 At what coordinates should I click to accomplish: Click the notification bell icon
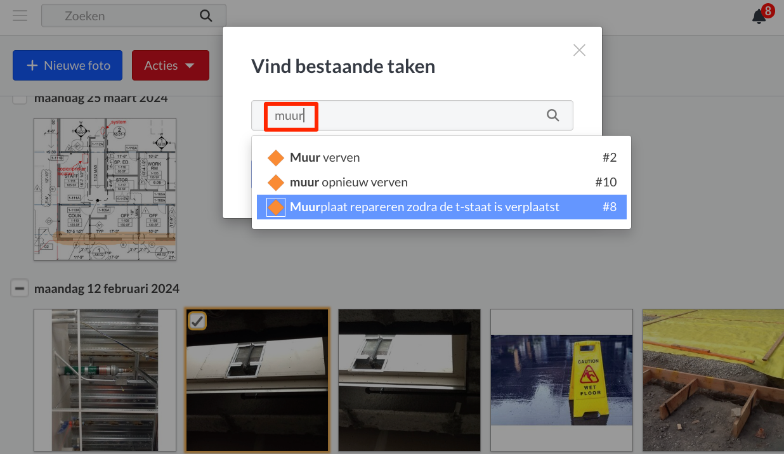point(757,16)
